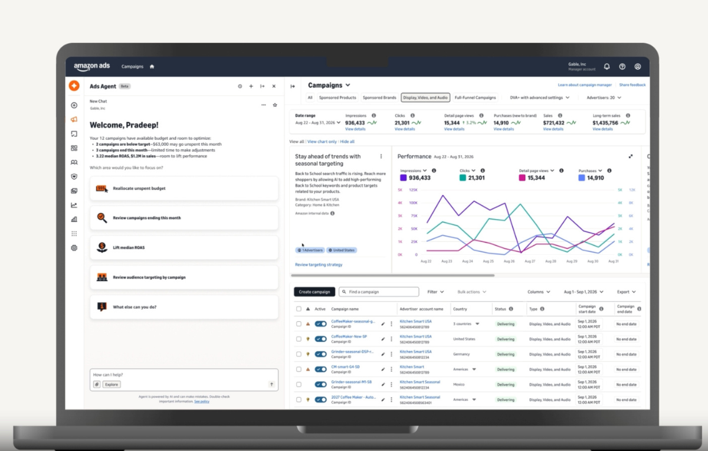This screenshot has height=451, width=708.
Task: Click the Create campaign button
Action: (314, 292)
